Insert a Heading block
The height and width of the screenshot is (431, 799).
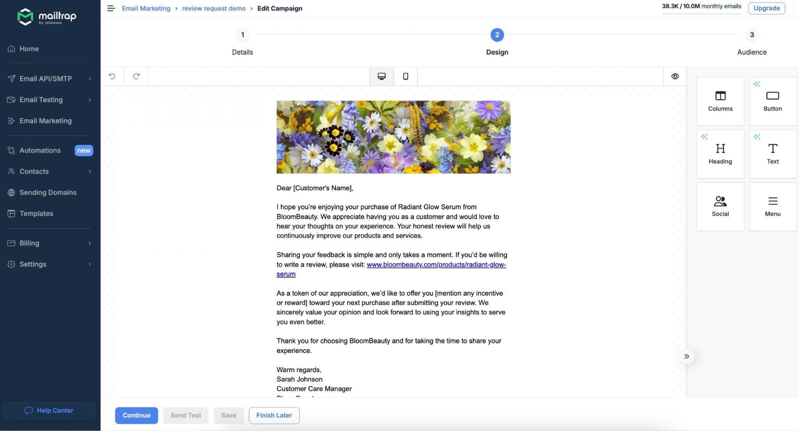point(720,153)
